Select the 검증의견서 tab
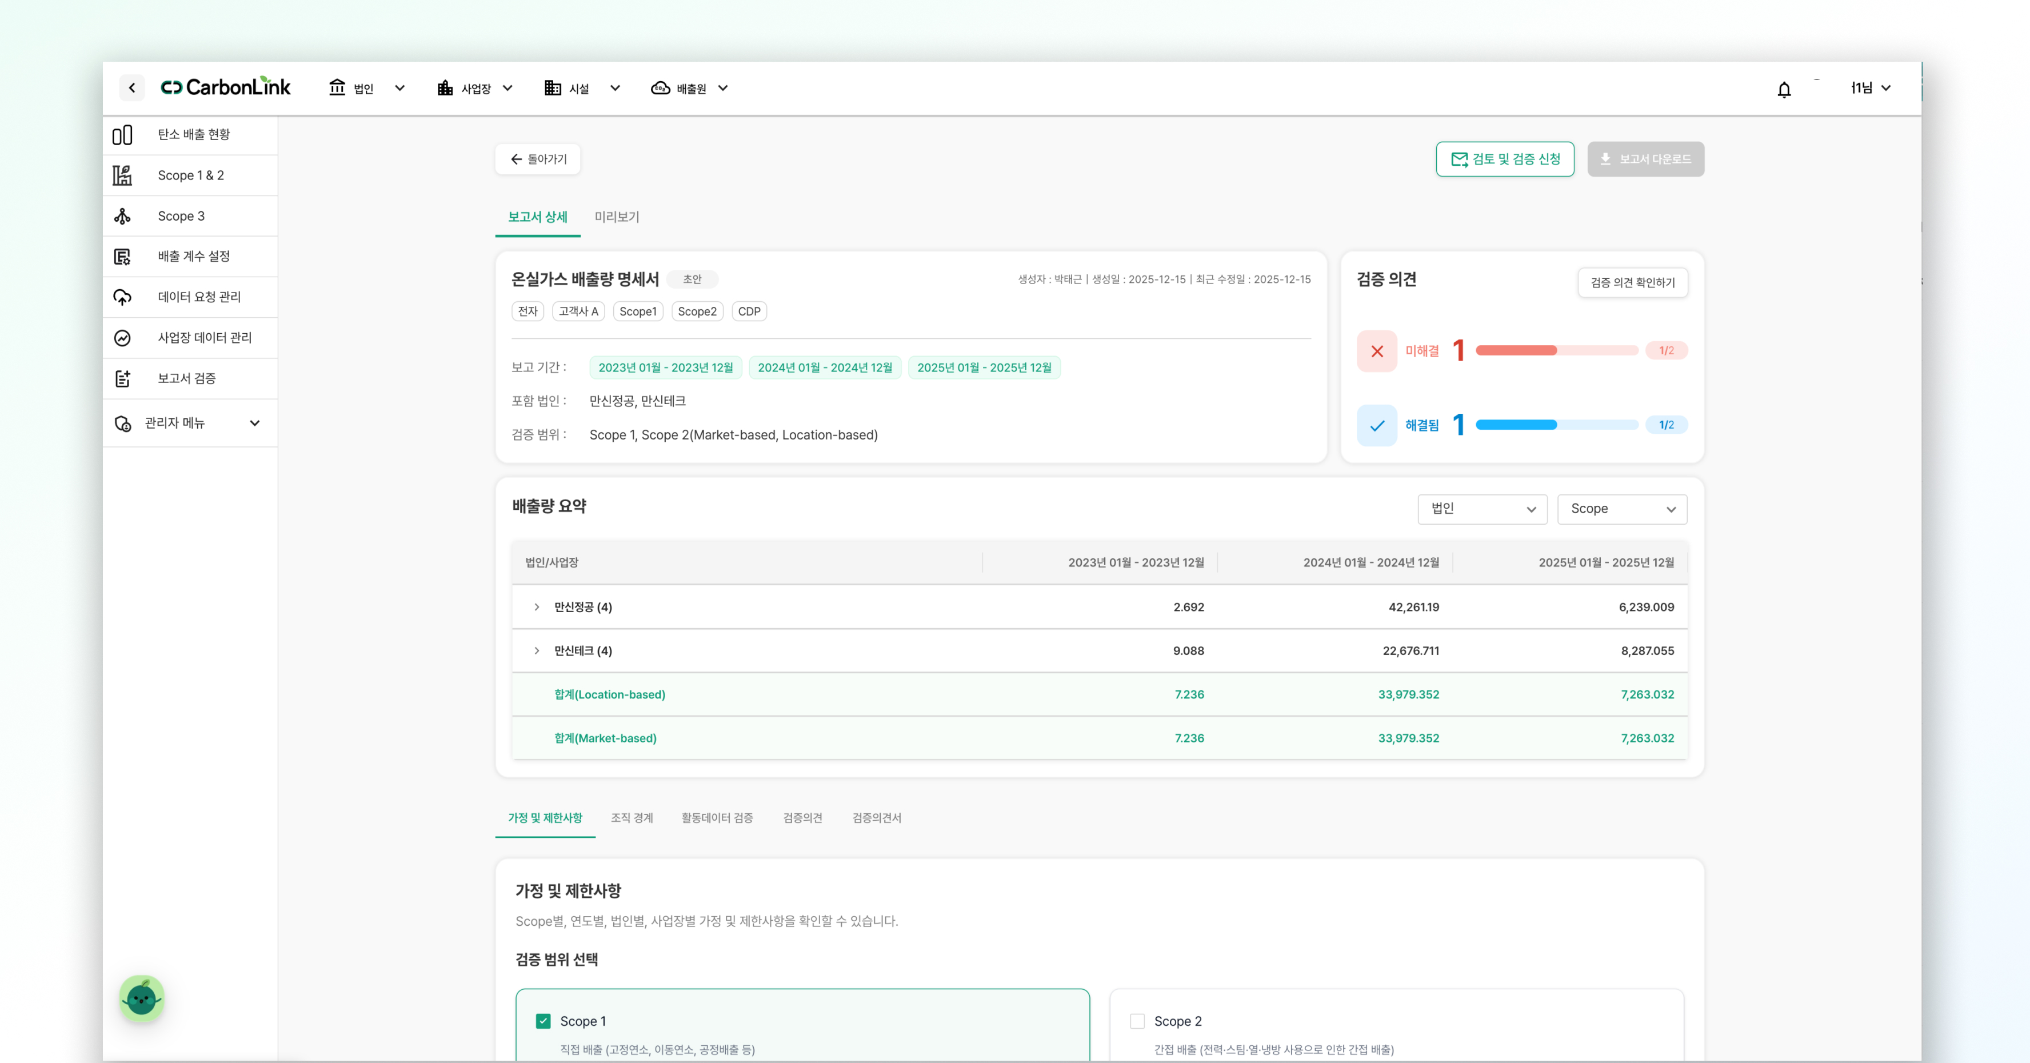 pos(876,818)
